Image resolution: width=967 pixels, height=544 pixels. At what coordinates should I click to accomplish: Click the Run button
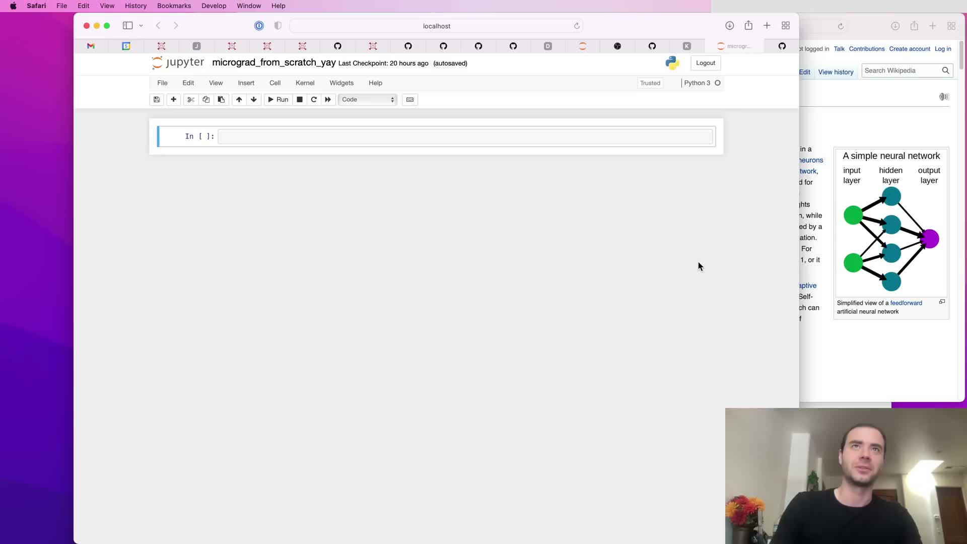(278, 100)
